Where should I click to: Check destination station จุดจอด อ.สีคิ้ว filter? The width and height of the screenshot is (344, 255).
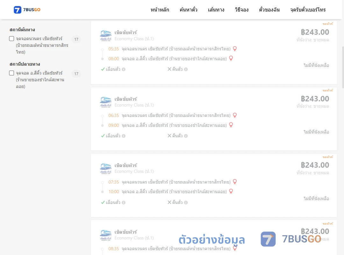click(12, 73)
